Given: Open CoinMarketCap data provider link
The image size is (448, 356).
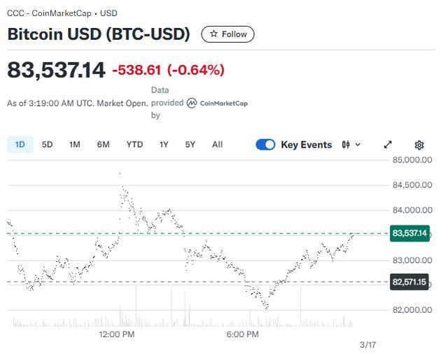Looking at the screenshot, I should point(217,103).
